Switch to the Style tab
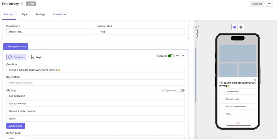 point(25,14)
